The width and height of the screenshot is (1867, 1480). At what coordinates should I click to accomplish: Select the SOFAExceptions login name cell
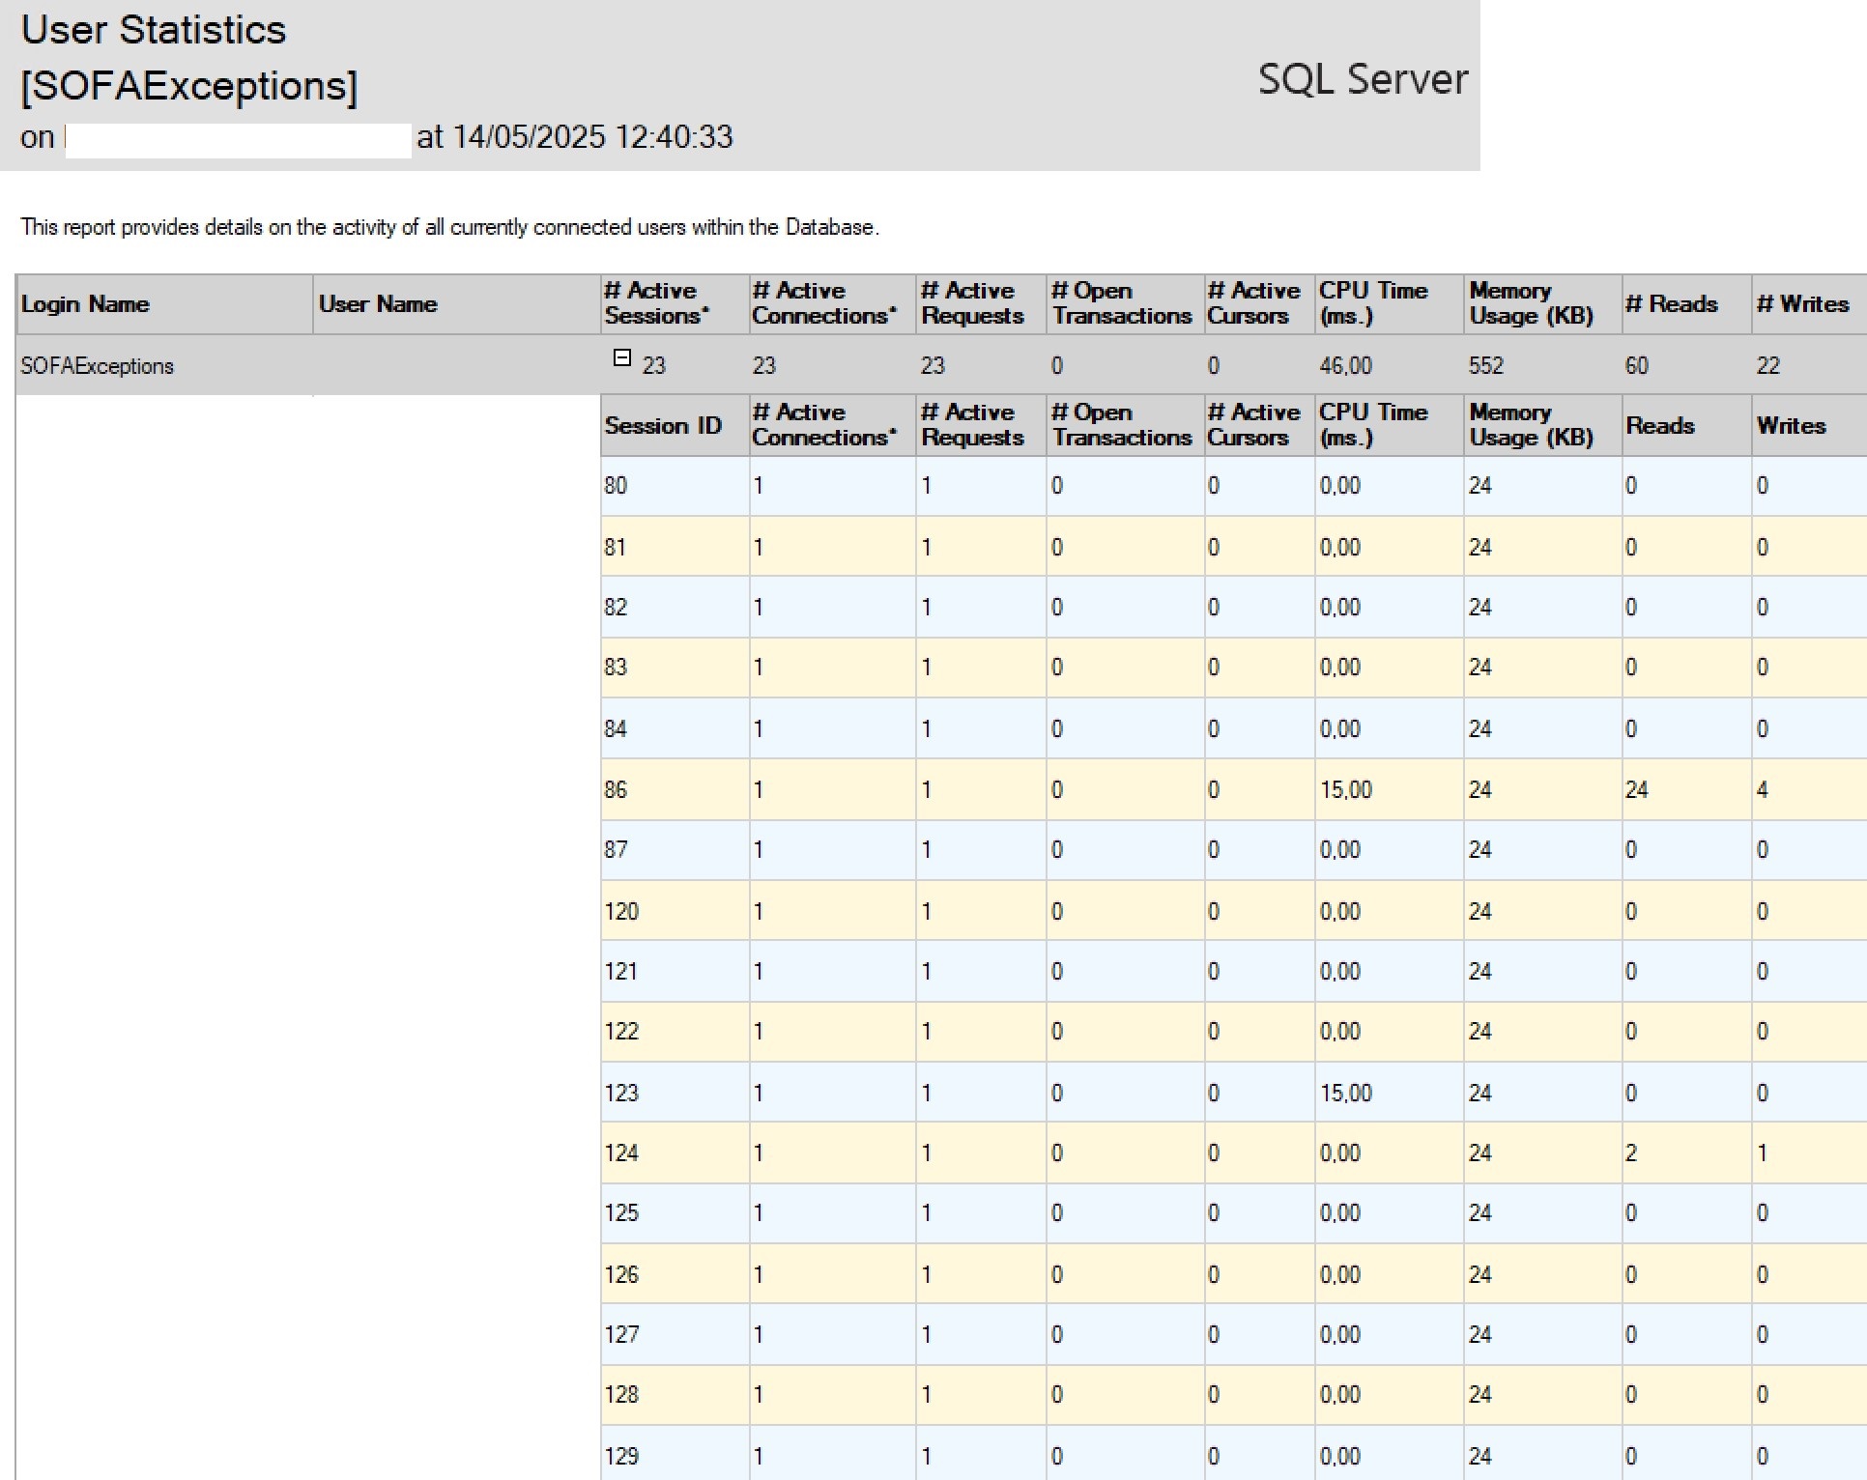coord(97,366)
